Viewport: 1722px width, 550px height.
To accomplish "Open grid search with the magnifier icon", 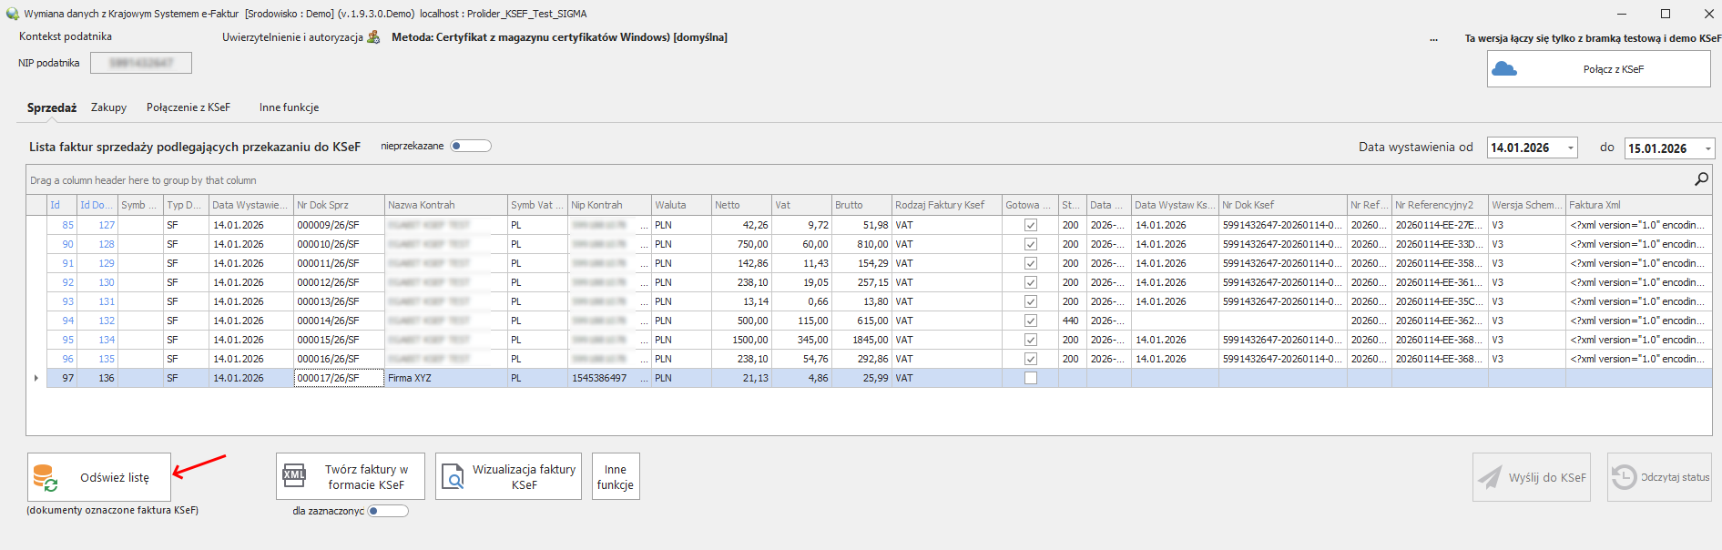I will [1700, 179].
